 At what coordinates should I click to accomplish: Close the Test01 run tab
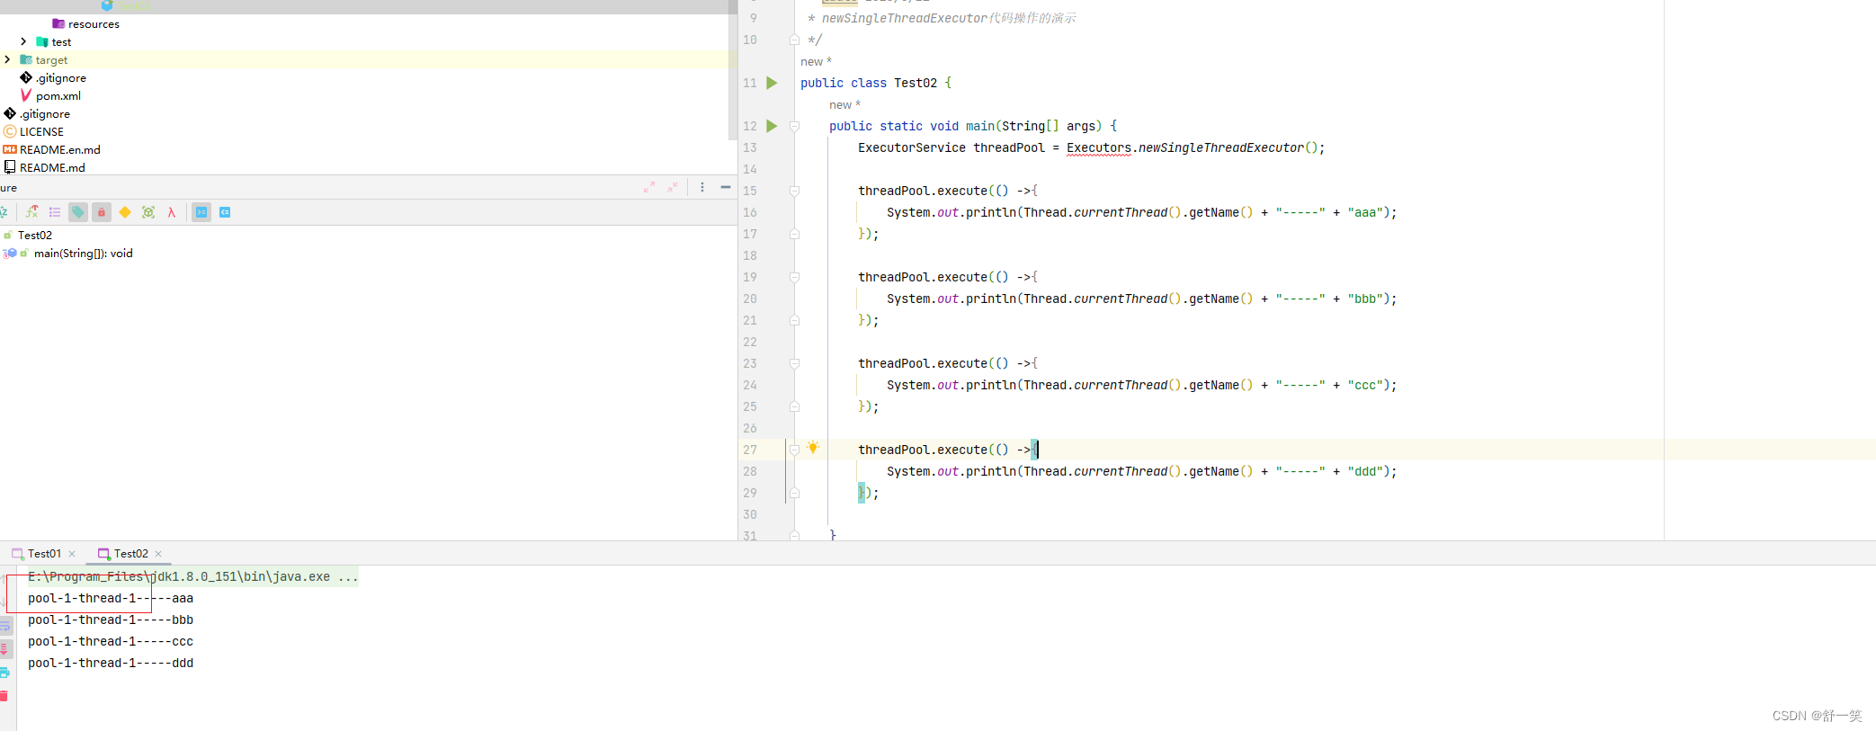coord(72,554)
